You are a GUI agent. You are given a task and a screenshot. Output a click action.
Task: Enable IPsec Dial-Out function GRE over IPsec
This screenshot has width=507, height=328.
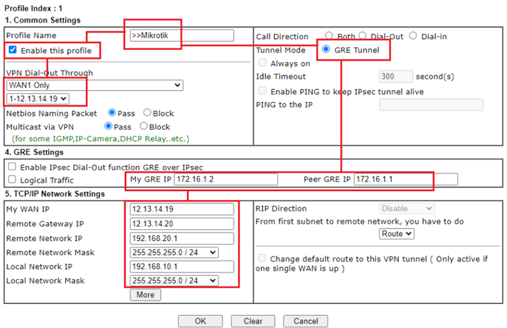(x=11, y=167)
